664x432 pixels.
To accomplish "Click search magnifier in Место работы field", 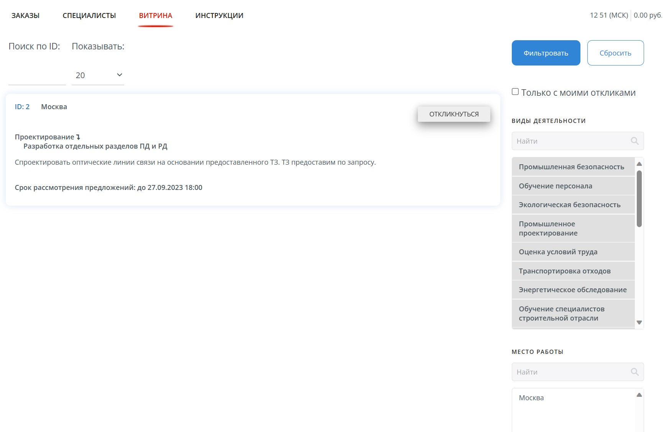I will click(634, 372).
